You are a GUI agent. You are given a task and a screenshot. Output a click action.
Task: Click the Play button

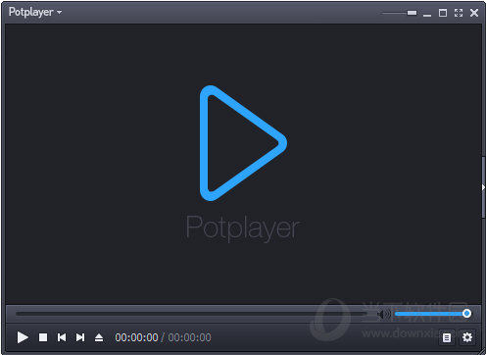(x=23, y=337)
